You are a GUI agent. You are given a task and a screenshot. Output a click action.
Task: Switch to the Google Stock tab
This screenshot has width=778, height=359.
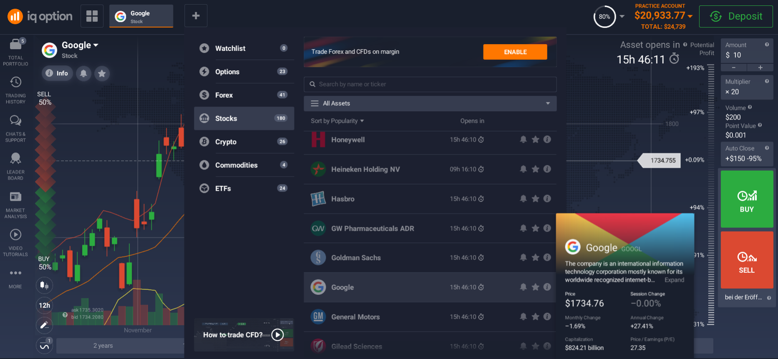point(141,16)
